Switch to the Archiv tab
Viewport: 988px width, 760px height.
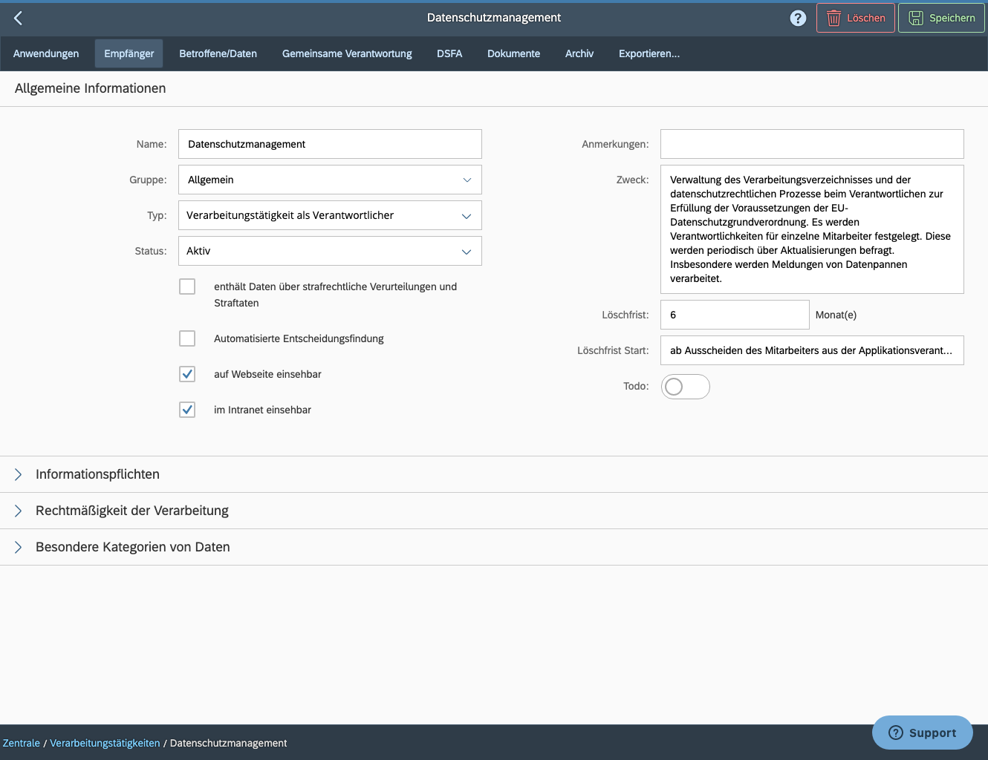click(x=579, y=53)
